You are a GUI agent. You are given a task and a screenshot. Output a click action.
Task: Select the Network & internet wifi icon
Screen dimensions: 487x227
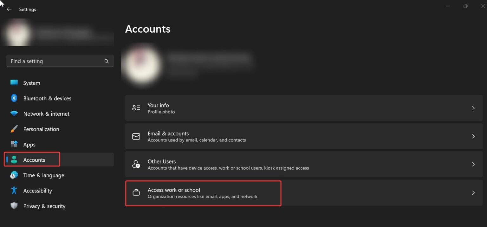click(x=14, y=113)
